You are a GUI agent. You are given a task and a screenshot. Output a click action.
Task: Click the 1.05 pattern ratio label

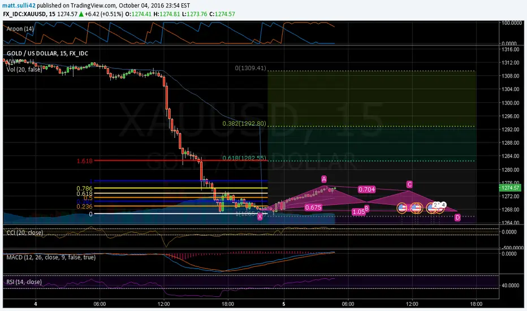(358, 212)
